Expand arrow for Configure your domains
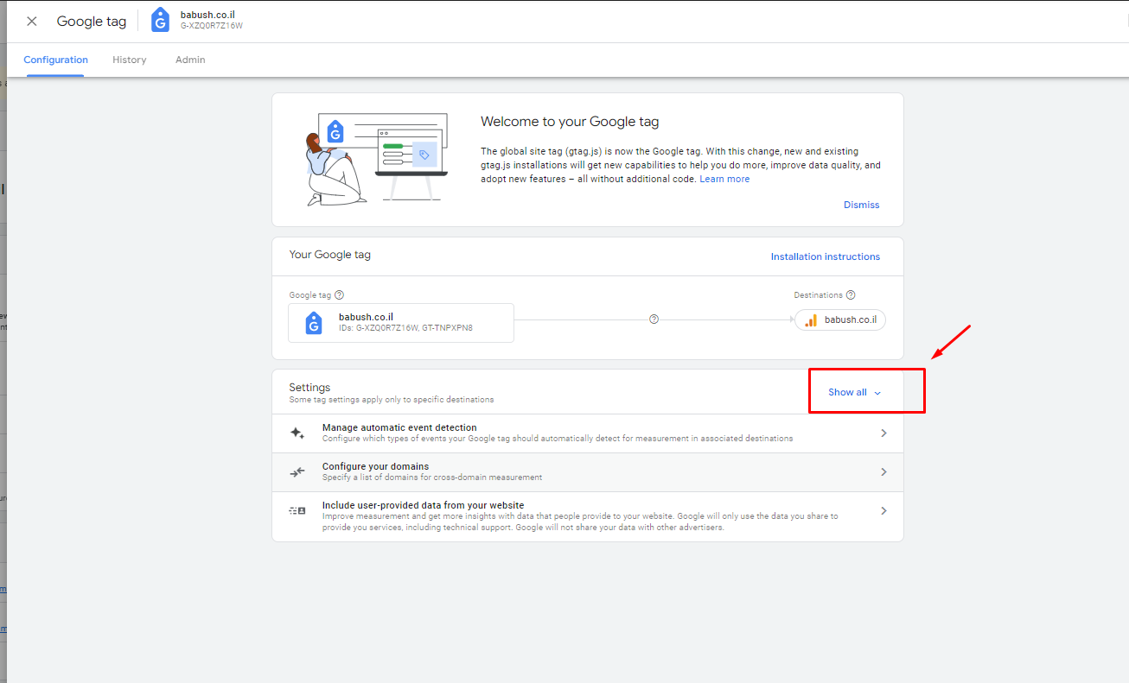This screenshot has height=683, width=1129. (x=883, y=472)
